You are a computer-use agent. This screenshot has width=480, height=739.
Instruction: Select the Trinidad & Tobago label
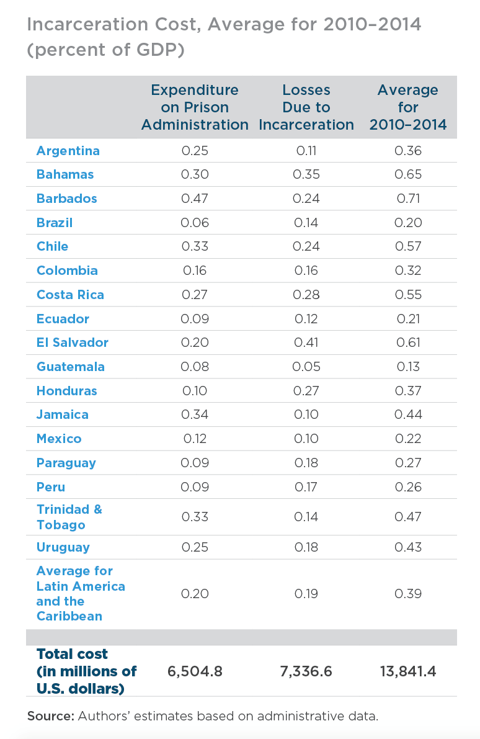pyautogui.click(x=69, y=517)
